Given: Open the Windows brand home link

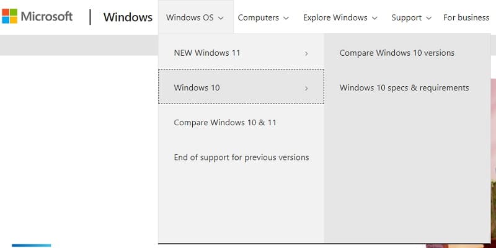Looking at the screenshot, I should [128, 17].
